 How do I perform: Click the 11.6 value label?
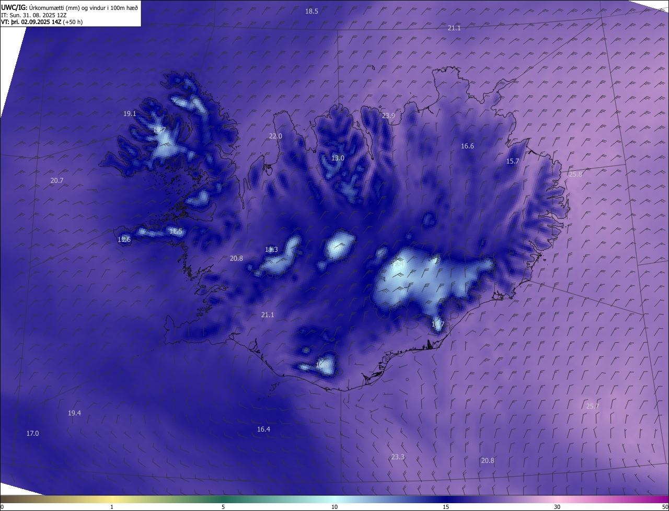(x=124, y=239)
